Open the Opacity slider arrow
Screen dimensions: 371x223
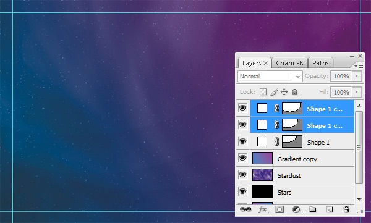coord(357,76)
